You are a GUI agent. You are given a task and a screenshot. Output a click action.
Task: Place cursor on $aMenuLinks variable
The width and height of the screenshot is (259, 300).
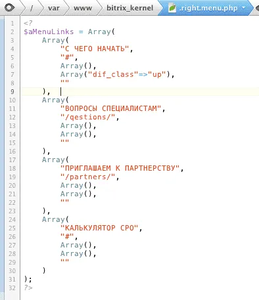pyautogui.click(x=49, y=32)
